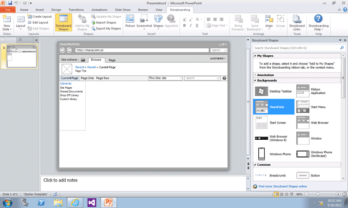348x208 pixels.
Task: Open Visual Studio from the taskbar
Action: point(92,203)
